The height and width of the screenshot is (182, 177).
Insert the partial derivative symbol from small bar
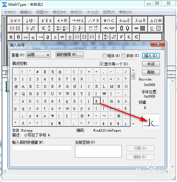click(x=47, y=37)
